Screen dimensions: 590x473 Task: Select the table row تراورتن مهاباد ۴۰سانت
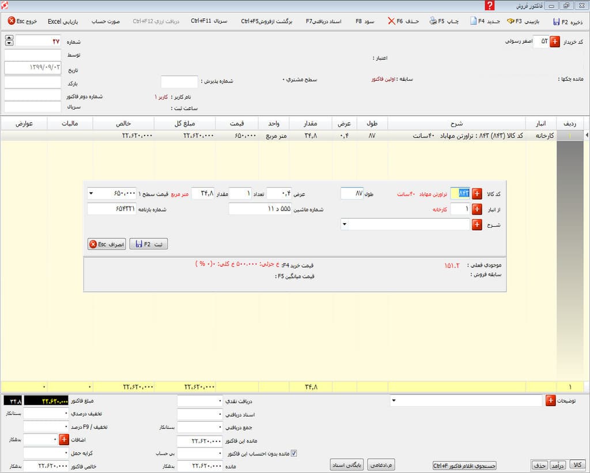[278, 136]
